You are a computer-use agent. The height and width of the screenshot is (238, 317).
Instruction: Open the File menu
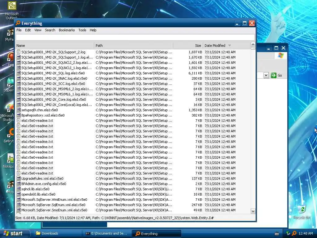pos(19,30)
